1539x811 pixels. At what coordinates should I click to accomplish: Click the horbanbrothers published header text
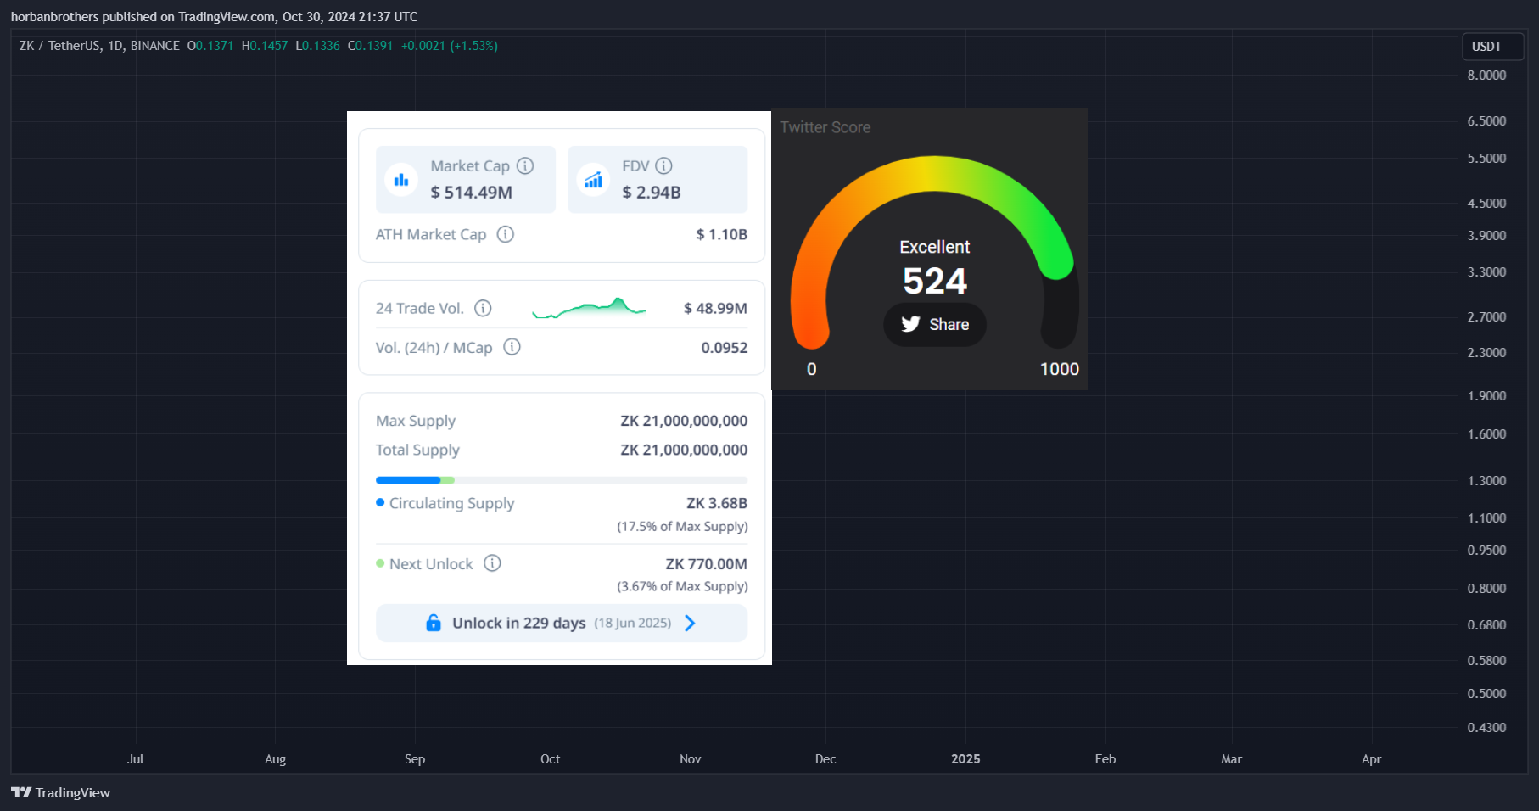coord(214,17)
